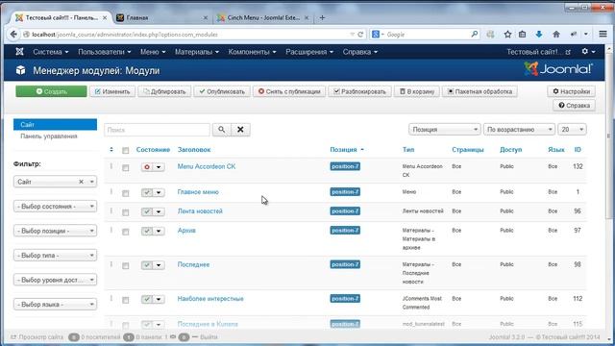Select the checkbox for Лента новостей

point(126,212)
